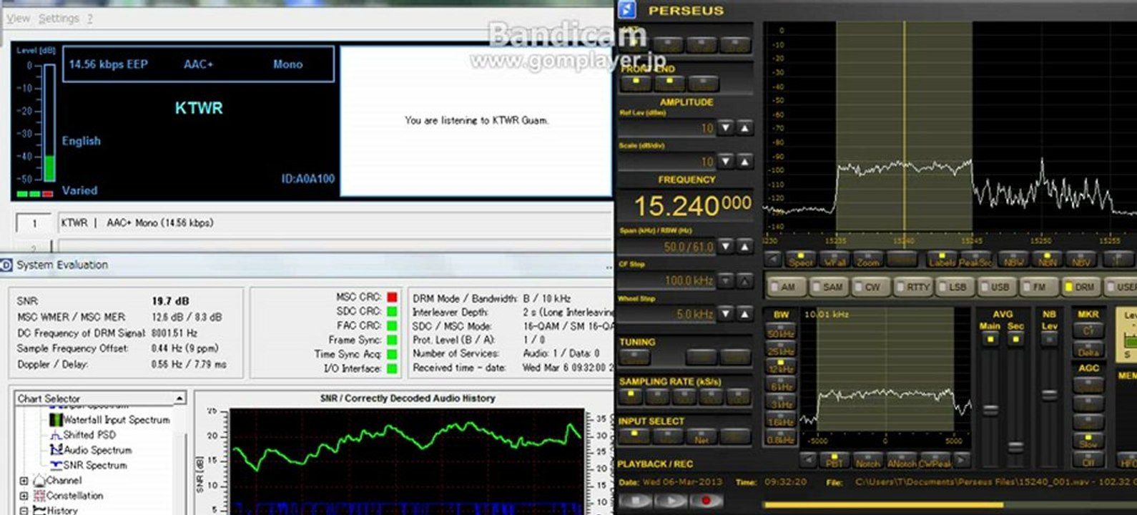The height and width of the screenshot is (515, 1137).
Task: Enable the Notch filter button
Action: click(x=867, y=460)
